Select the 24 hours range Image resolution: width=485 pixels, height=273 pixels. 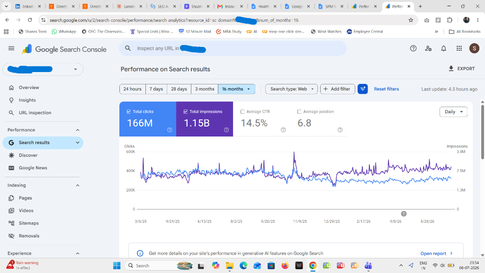133,89
